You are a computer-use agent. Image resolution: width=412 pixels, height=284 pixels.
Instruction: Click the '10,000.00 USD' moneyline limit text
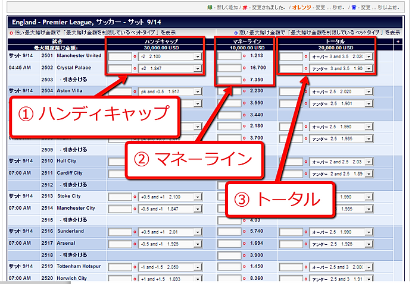coord(247,48)
